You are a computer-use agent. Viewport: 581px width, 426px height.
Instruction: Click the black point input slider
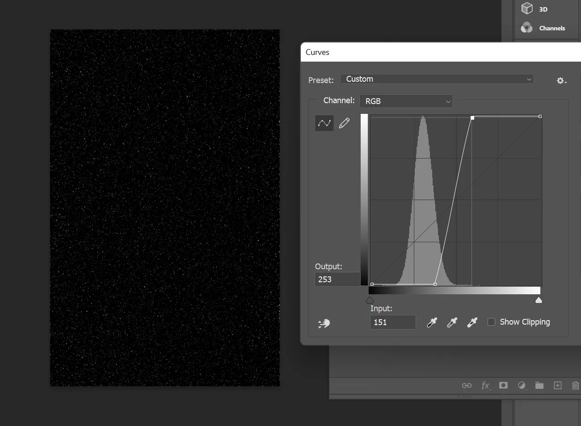click(x=370, y=300)
